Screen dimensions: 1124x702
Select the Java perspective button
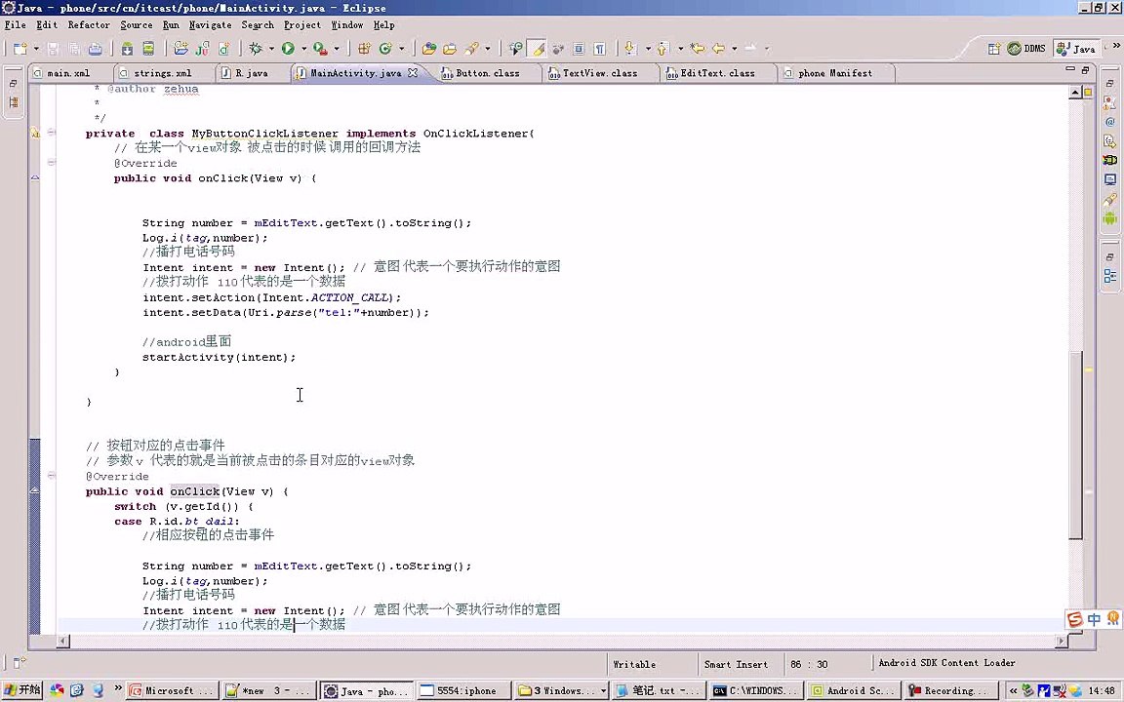click(x=1077, y=49)
